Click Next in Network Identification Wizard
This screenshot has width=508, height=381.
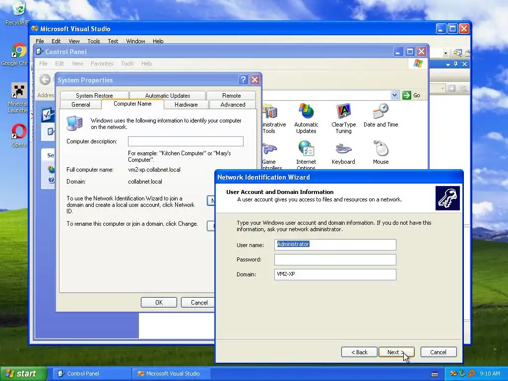[x=396, y=352]
